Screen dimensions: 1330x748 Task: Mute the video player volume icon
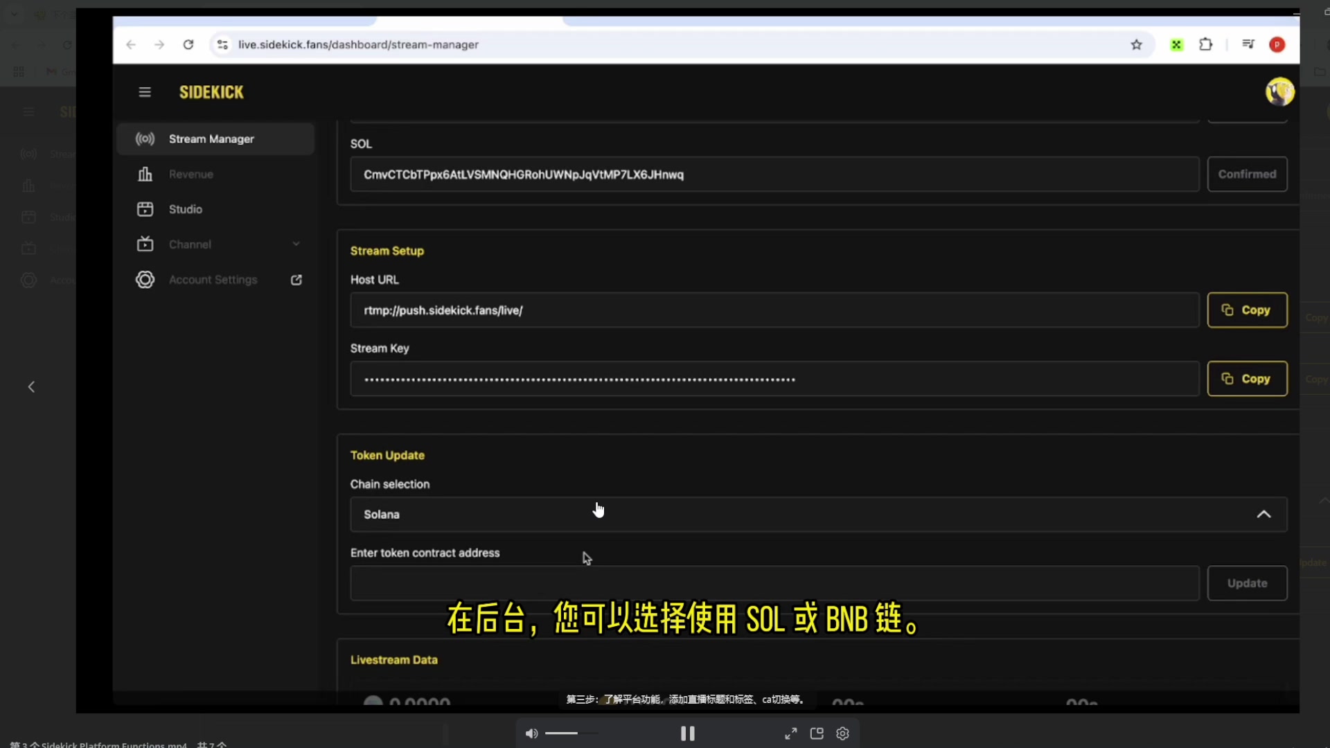tap(531, 733)
